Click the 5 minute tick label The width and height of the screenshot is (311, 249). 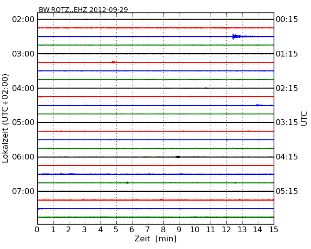point(116,230)
